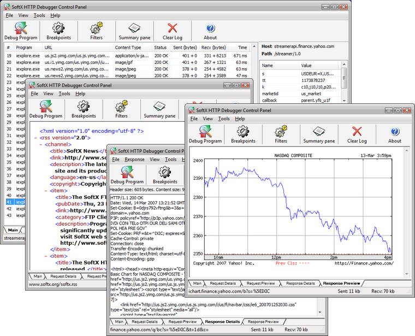The height and width of the screenshot is (336, 415).
Task: Select Response Preview tab in Response Details window
Action: click(x=263, y=322)
